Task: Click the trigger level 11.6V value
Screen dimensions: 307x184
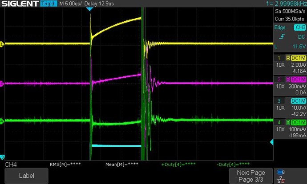Action: (x=299, y=47)
